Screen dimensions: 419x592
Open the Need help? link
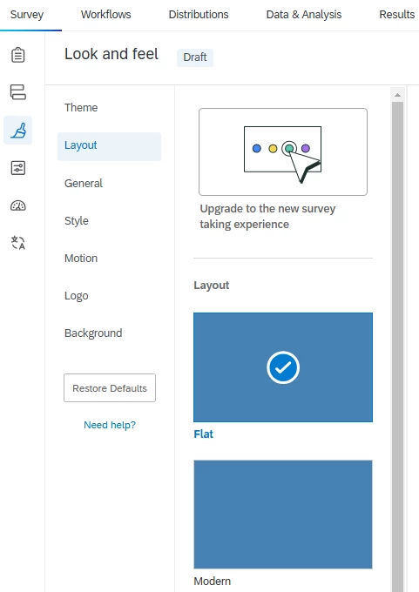pyautogui.click(x=110, y=425)
